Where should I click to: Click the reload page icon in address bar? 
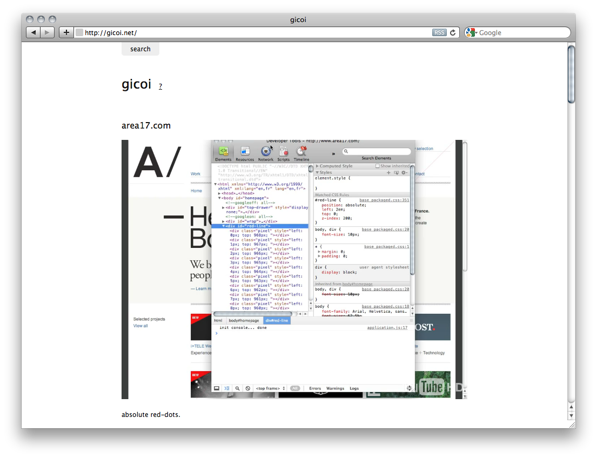click(x=453, y=32)
